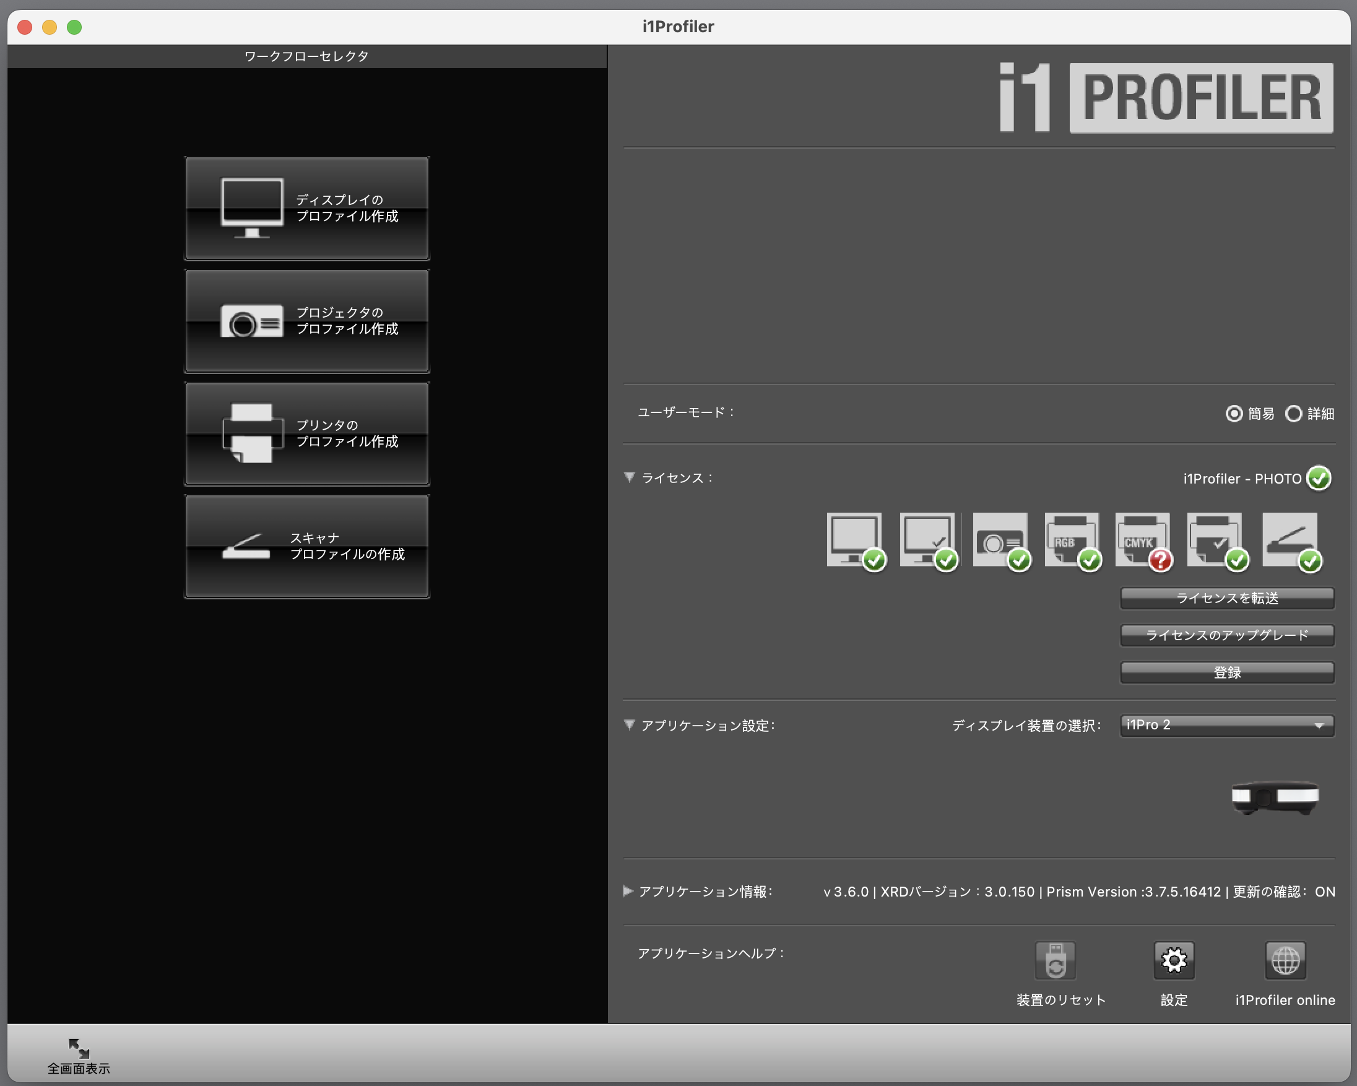Click the printer quality check license icon
The height and width of the screenshot is (1086, 1357).
(x=1217, y=541)
